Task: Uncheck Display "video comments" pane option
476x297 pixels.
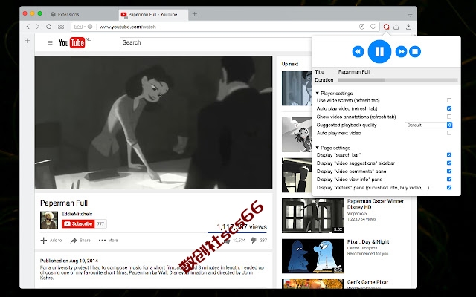Action: (449, 172)
